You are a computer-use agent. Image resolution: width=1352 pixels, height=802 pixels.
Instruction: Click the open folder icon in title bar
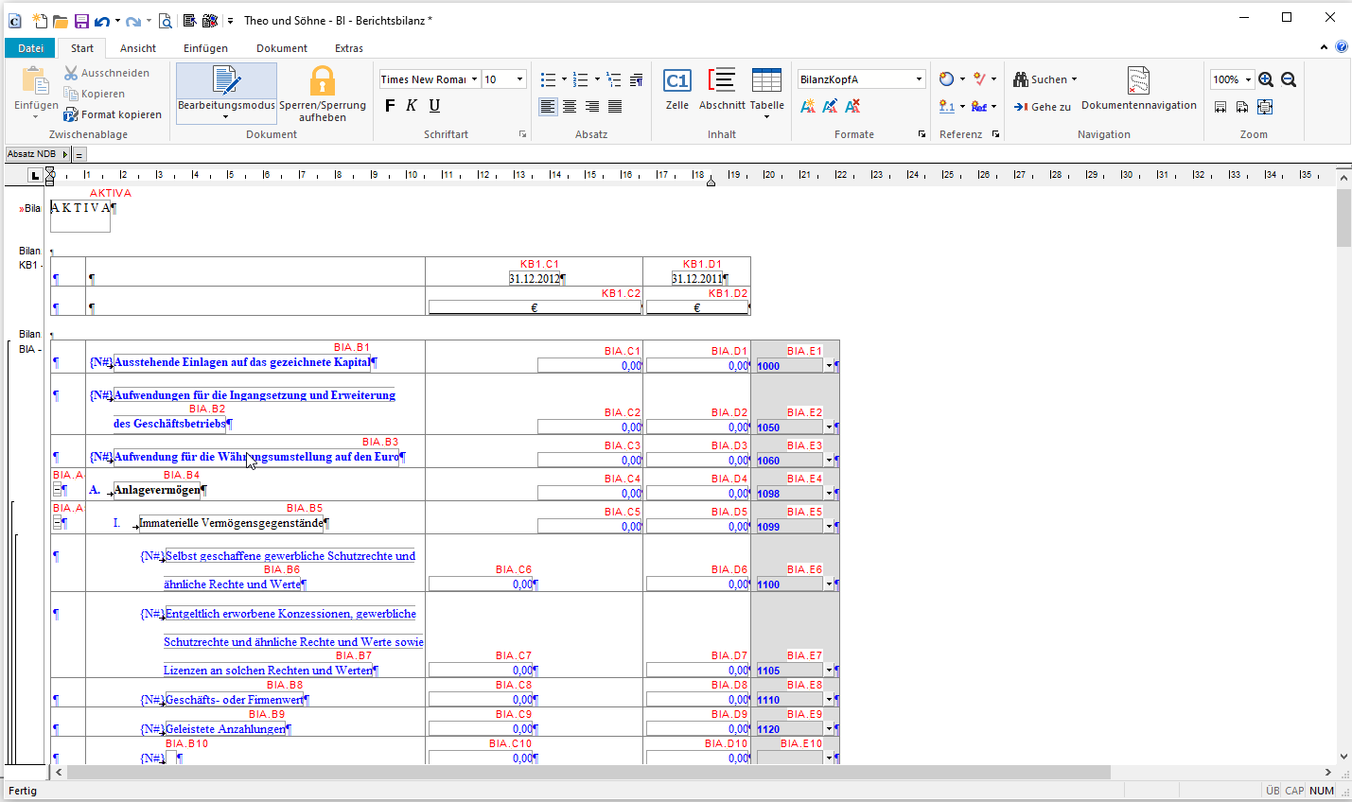60,21
